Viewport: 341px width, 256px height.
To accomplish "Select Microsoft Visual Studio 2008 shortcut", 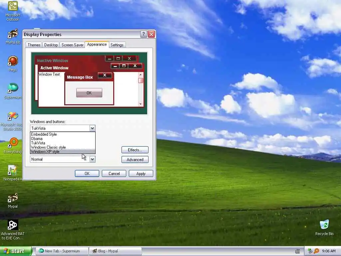I will point(11,121).
